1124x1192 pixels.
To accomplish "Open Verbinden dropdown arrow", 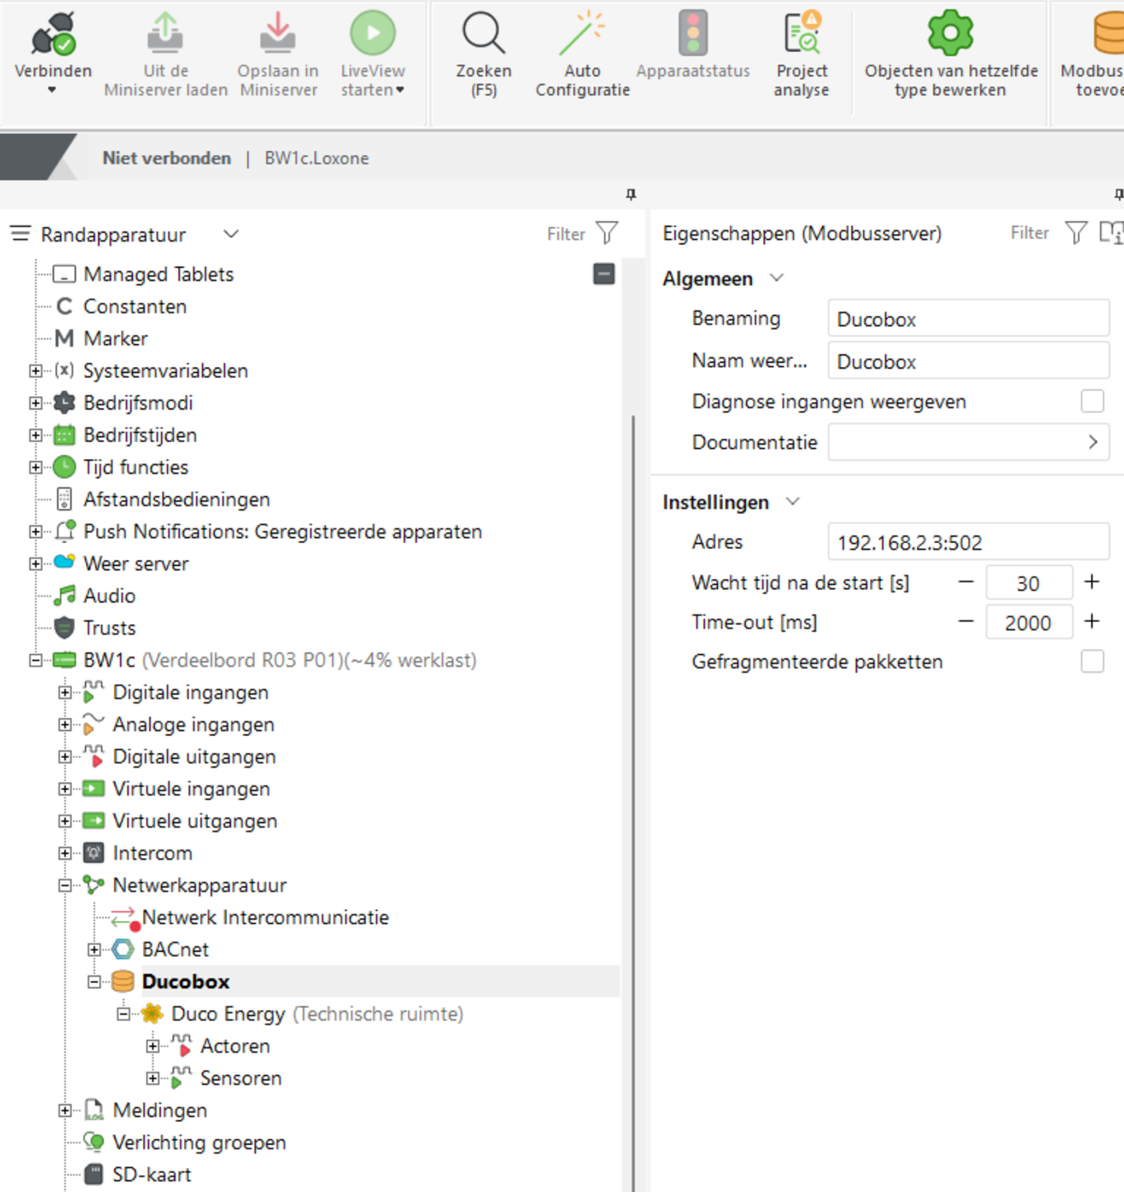I will click(52, 90).
